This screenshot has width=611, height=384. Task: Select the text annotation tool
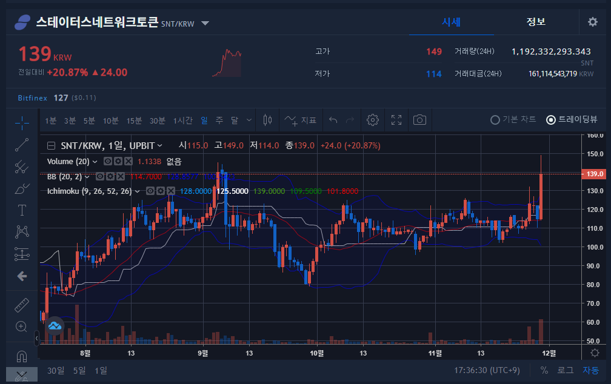click(x=22, y=210)
